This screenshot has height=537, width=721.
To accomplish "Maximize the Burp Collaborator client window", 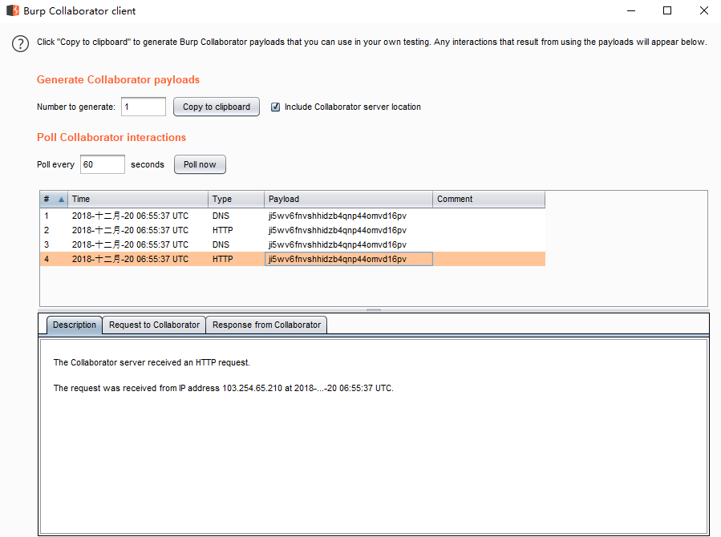I will click(667, 10).
